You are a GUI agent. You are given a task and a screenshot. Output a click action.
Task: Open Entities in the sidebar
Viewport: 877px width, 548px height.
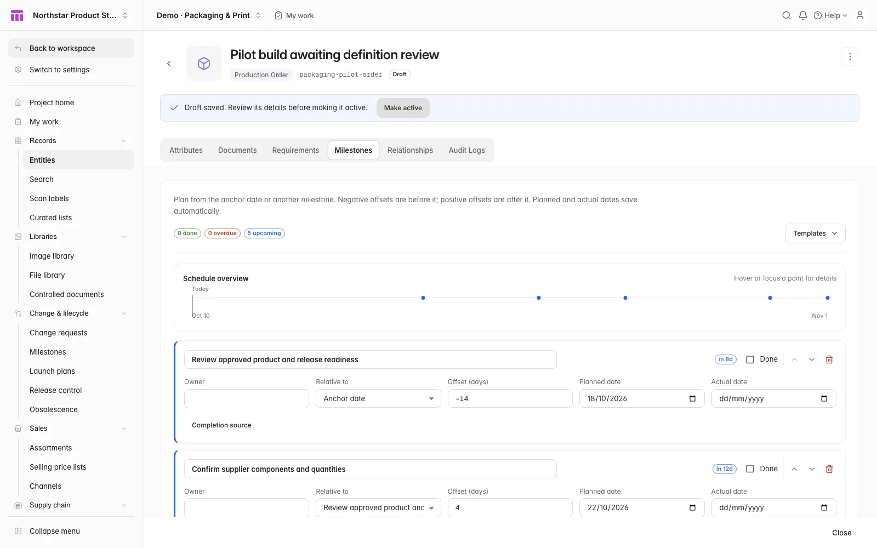click(x=78, y=160)
